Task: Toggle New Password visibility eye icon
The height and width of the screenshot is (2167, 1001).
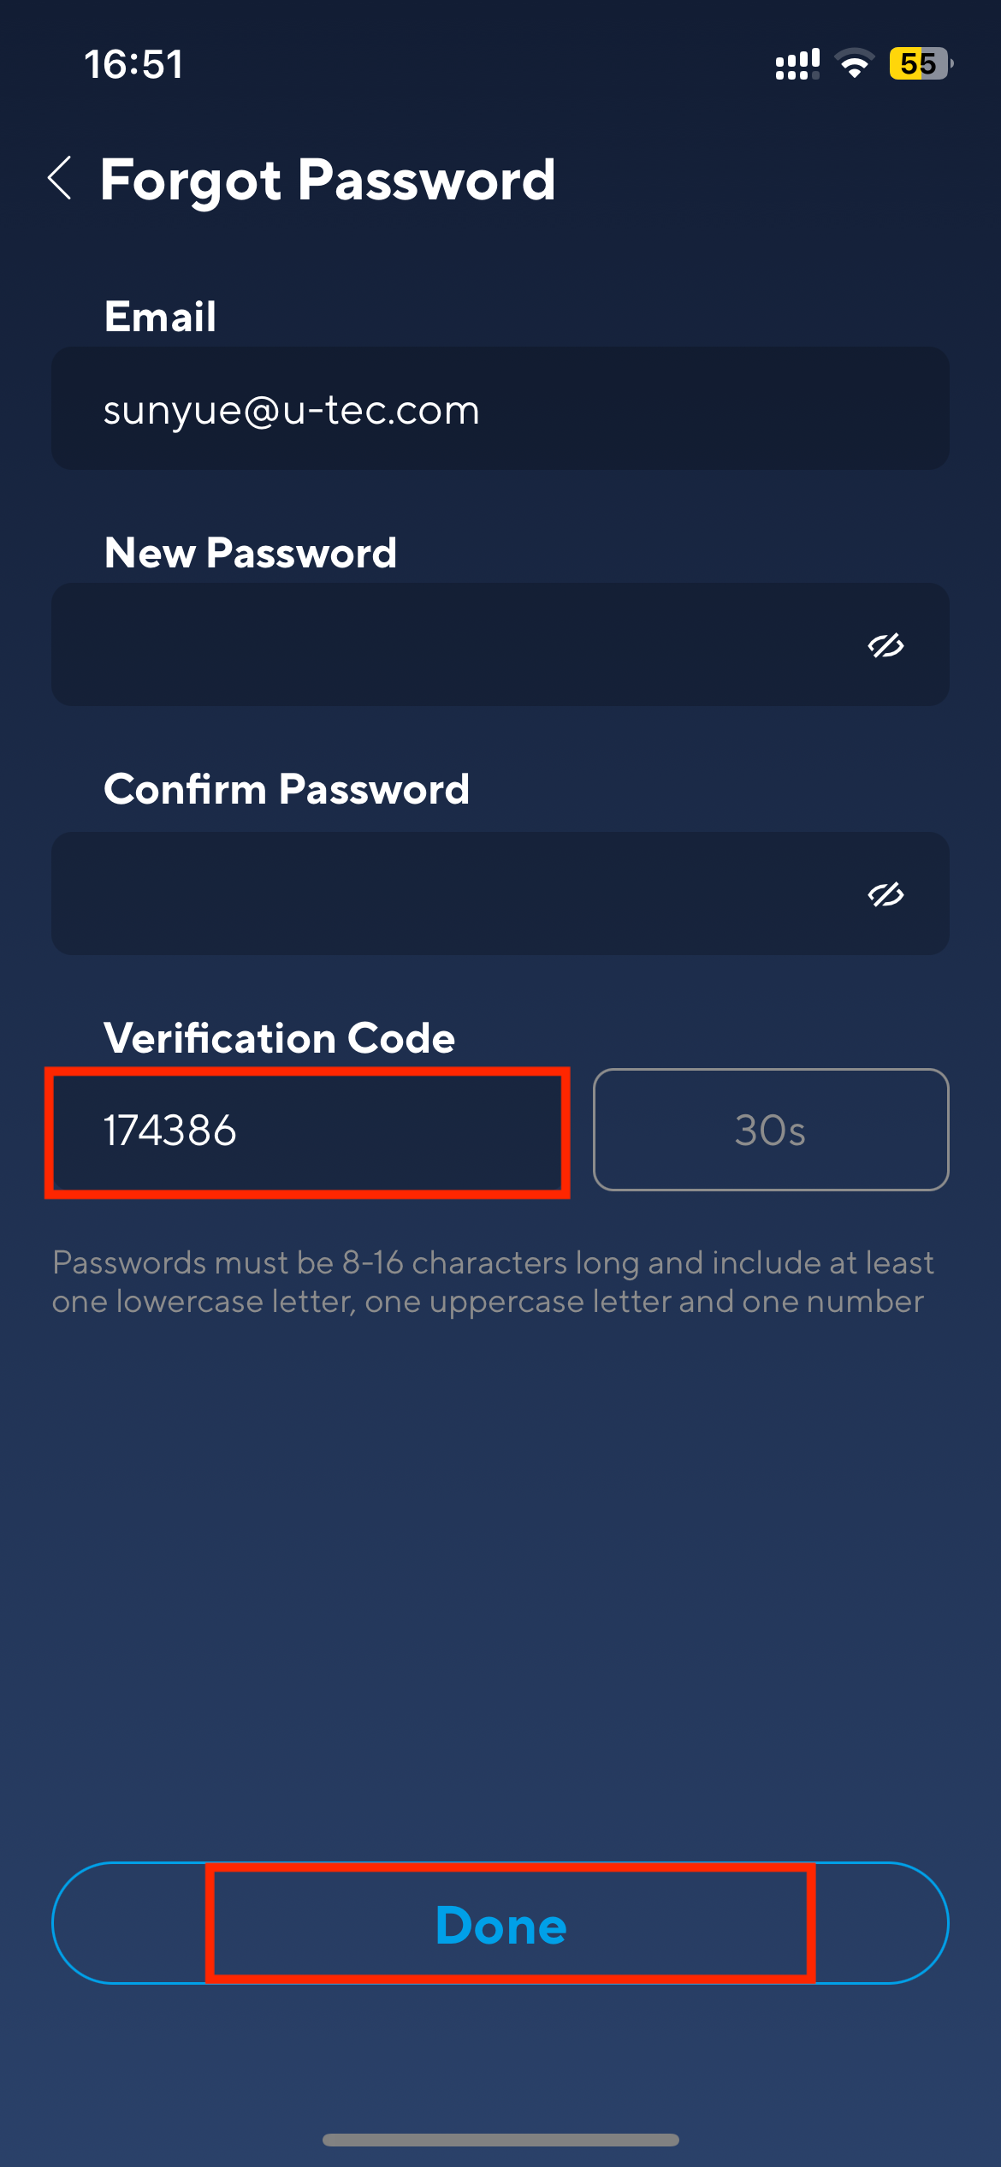Action: [885, 645]
